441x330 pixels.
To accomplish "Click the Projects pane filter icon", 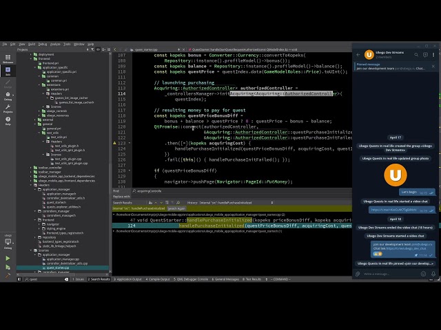I will point(92,49).
